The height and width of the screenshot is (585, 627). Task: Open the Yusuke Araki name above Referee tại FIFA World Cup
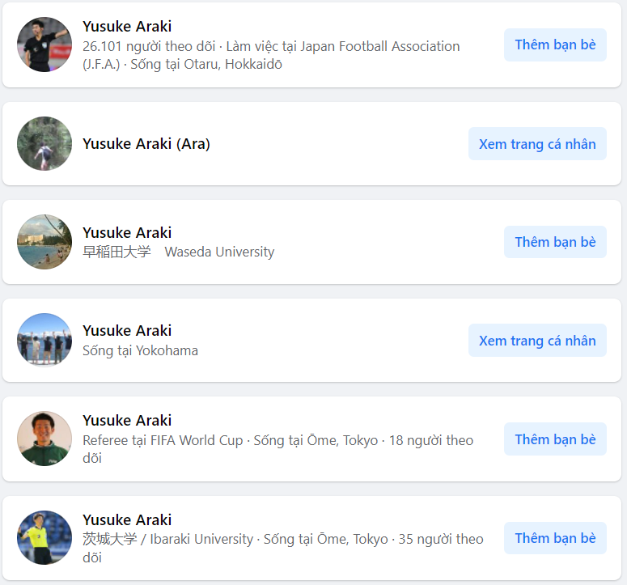(127, 421)
